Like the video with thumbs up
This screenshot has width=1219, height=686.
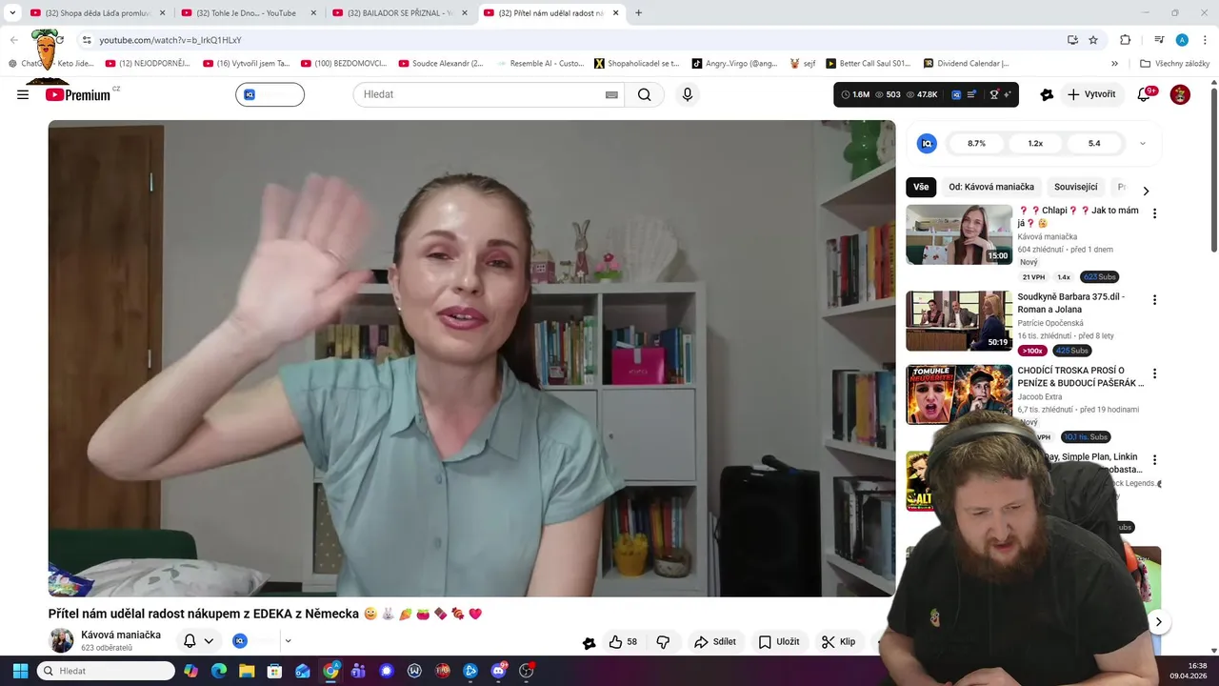tap(623, 642)
